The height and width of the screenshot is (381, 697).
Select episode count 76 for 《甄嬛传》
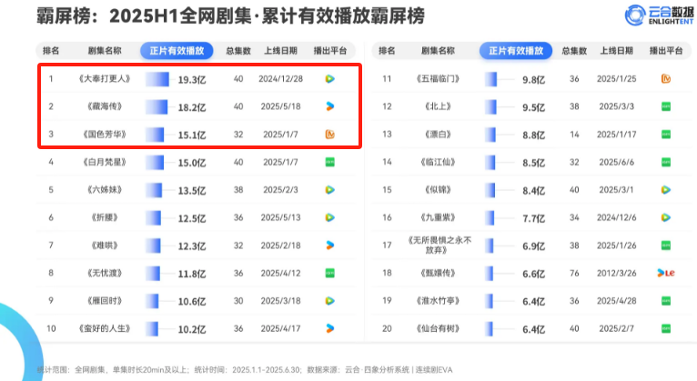(574, 273)
